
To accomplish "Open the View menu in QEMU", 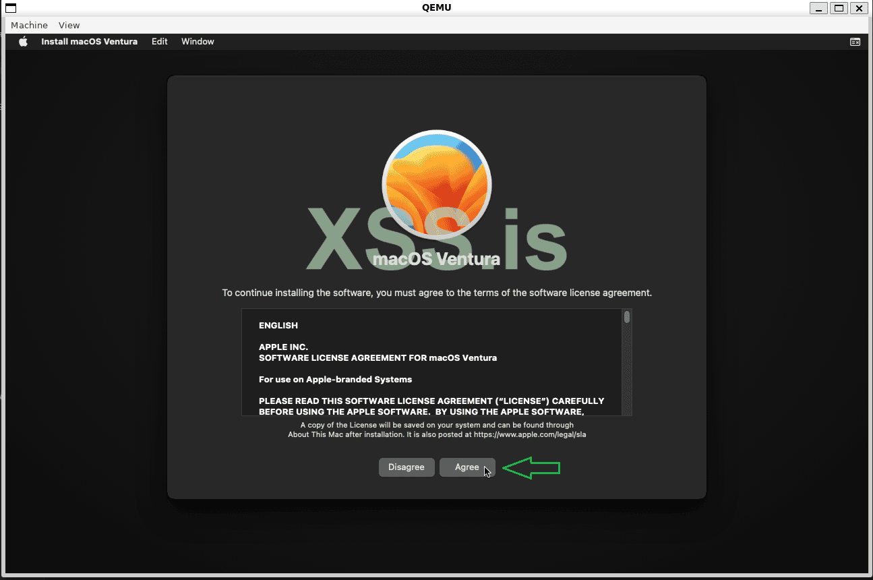I will coord(69,25).
